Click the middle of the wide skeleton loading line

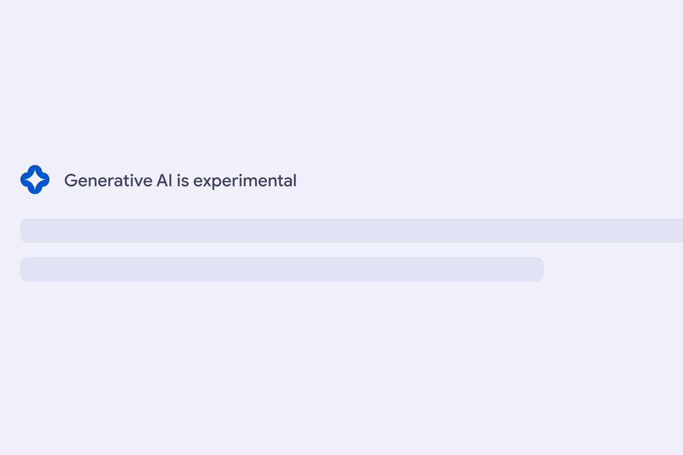click(x=351, y=230)
